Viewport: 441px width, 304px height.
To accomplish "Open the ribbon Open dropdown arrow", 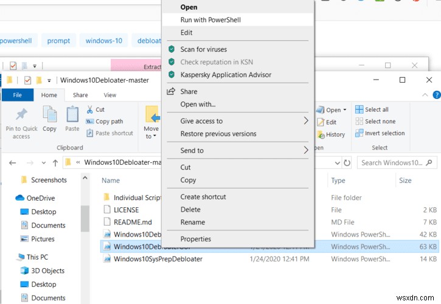I will [x=345, y=109].
